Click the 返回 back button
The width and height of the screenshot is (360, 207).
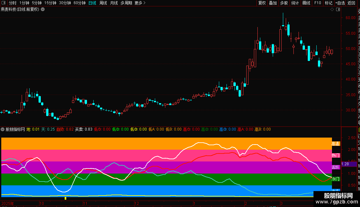click(x=351, y=3)
